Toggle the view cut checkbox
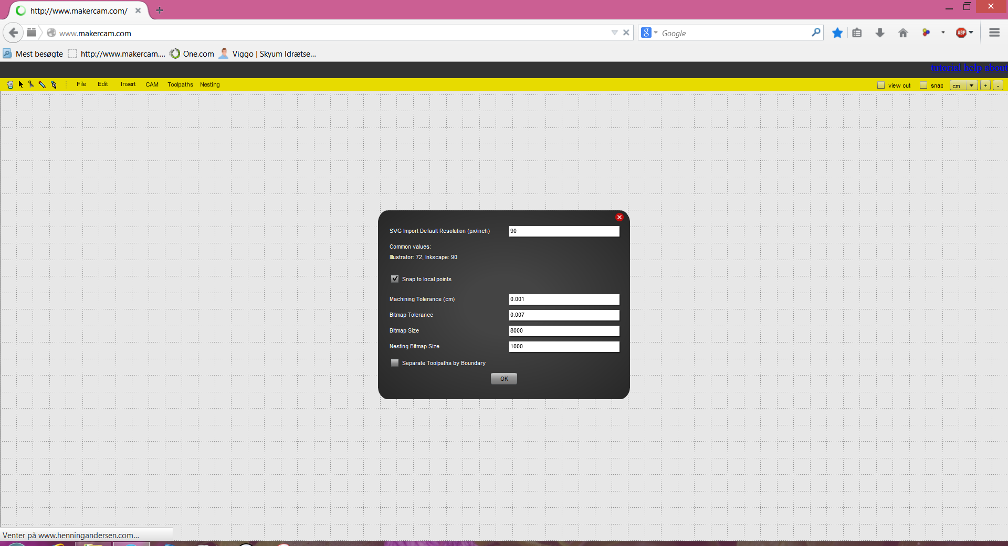The image size is (1008, 546). [881, 85]
